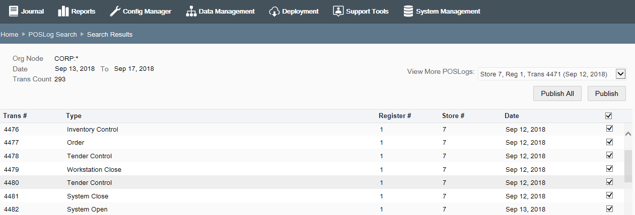Click the Search Results breadcrumb

110,35
